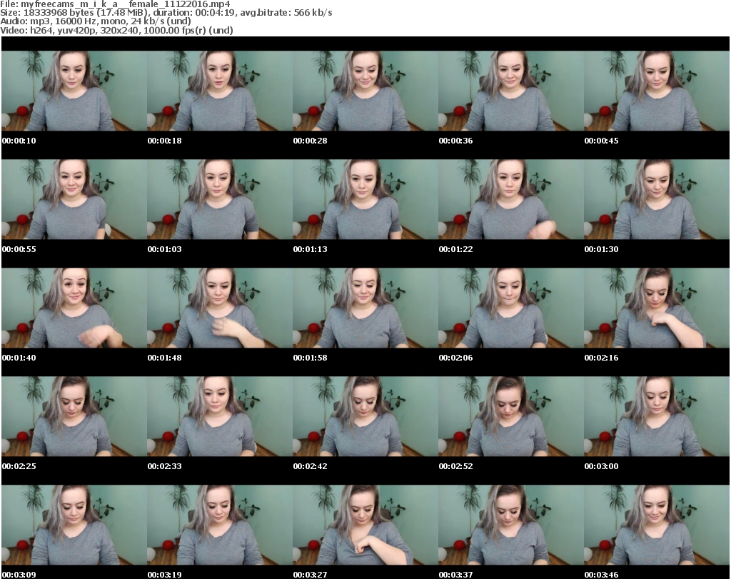Screen dimensions: 731x579
Task: Open the frame stamped 00:02:25
Action: 74,416
